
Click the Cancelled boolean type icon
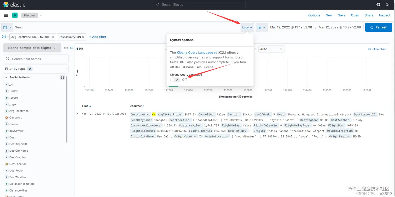pyautogui.click(x=7, y=117)
